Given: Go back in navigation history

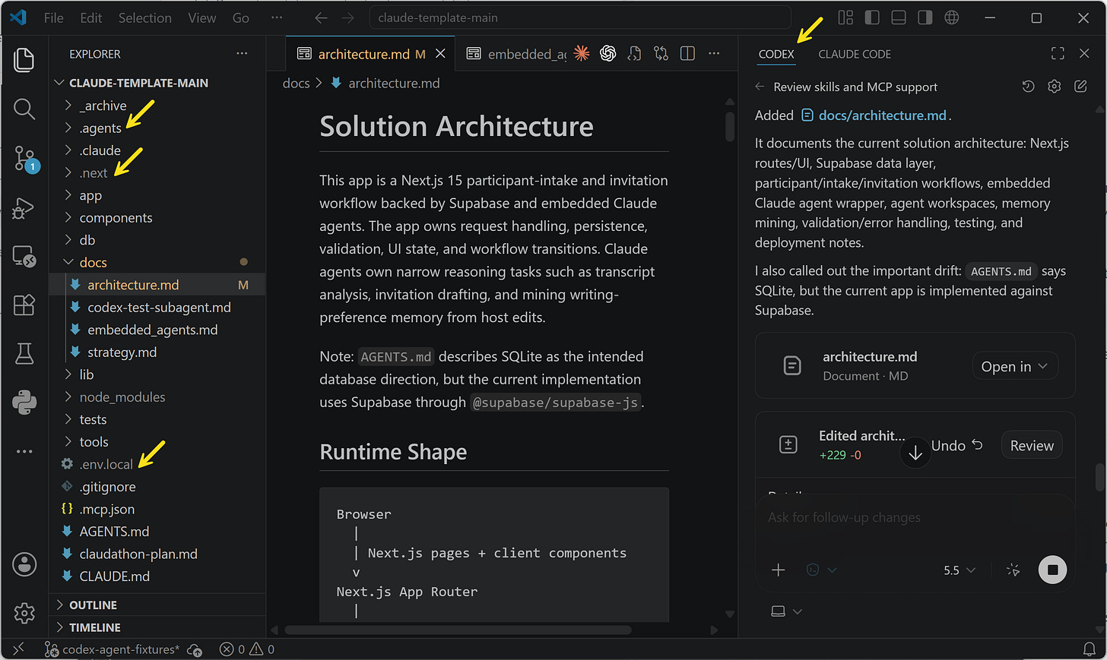Looking at the screenshot, I should (322, 17).
